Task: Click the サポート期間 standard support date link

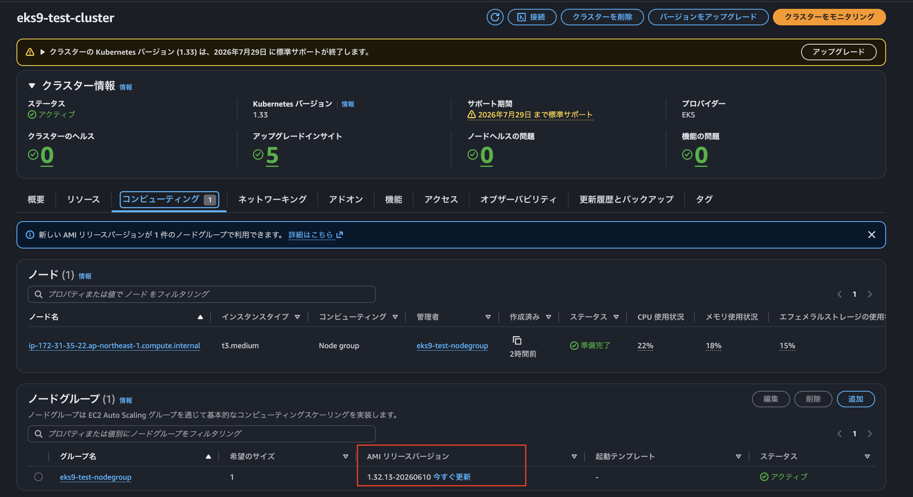Action: (530, 115)
